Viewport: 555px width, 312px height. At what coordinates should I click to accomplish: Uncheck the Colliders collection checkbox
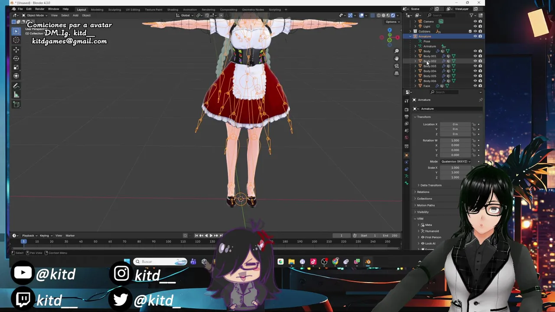click(470, 31)
